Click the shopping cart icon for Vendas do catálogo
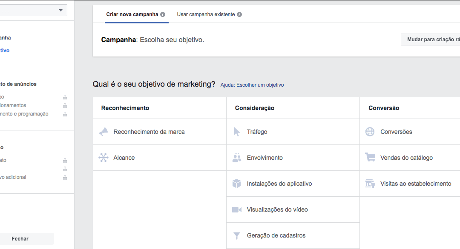 coord(370,157)
